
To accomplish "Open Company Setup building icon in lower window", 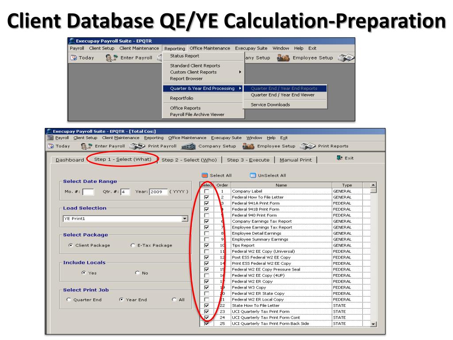I will pos(188,146).
